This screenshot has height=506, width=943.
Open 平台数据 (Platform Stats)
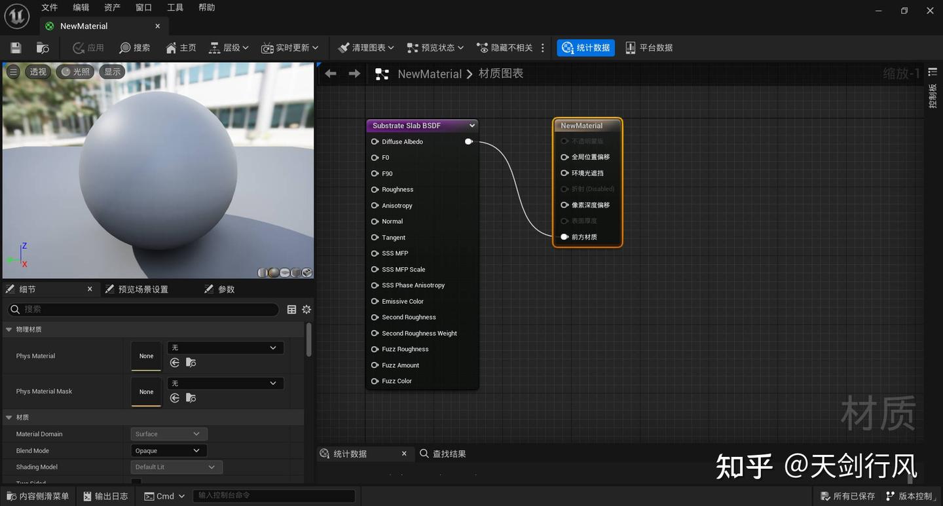(x=648, y=47)
